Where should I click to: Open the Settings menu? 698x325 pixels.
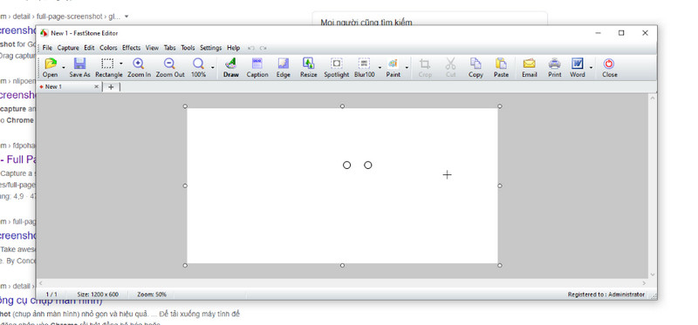pos(210,48)
